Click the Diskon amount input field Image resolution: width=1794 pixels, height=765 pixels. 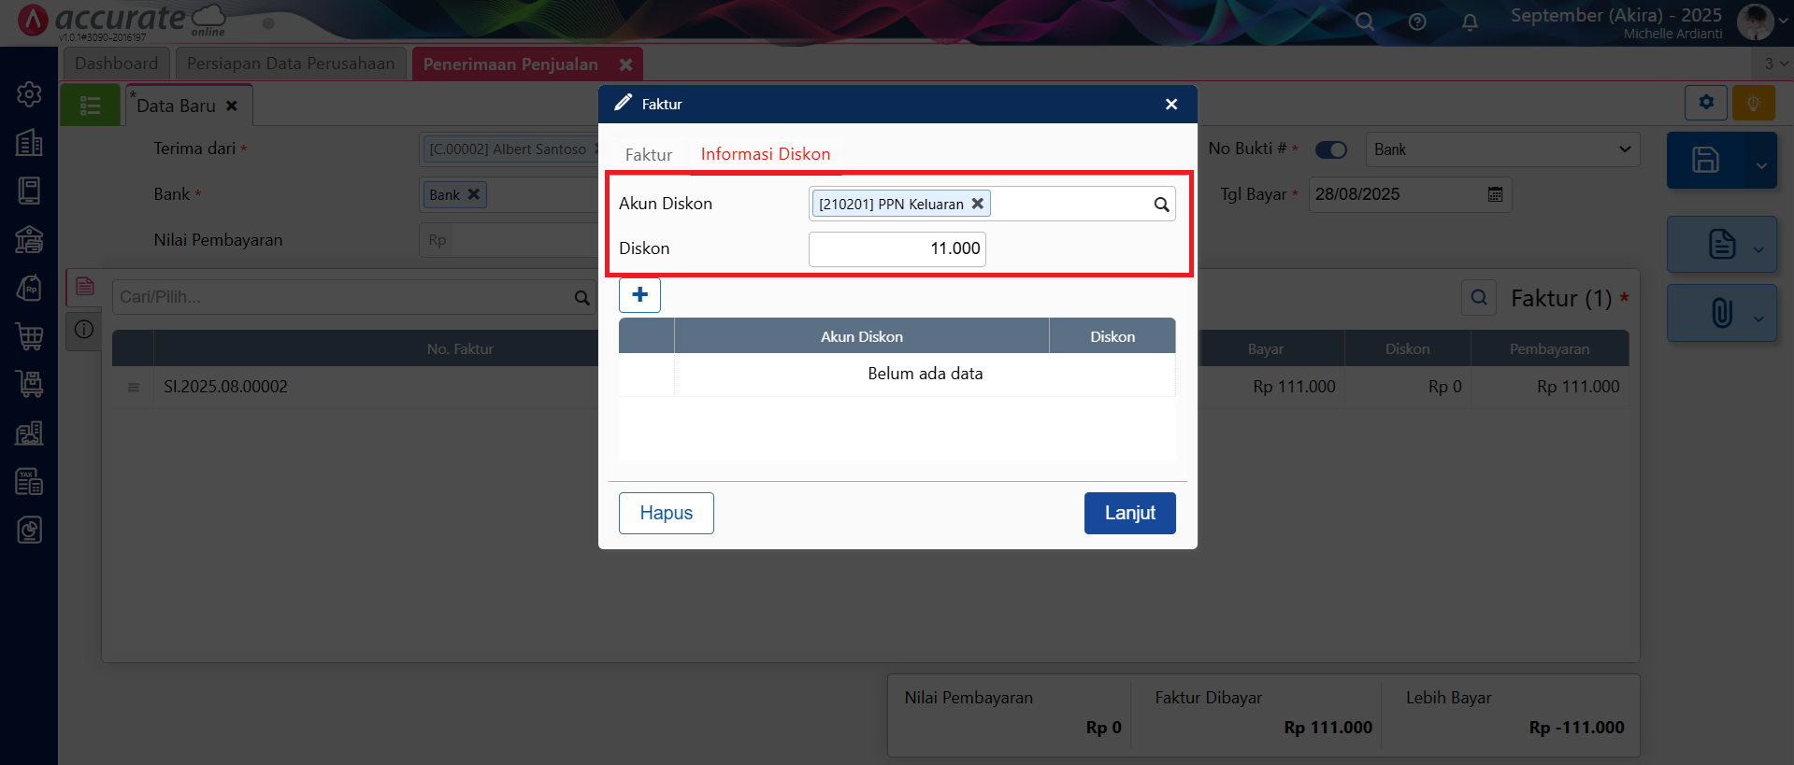click(x=897, y=248)
